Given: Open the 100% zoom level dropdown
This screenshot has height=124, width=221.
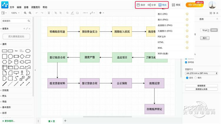Looking at the screenshot, I should pos(15,13).
